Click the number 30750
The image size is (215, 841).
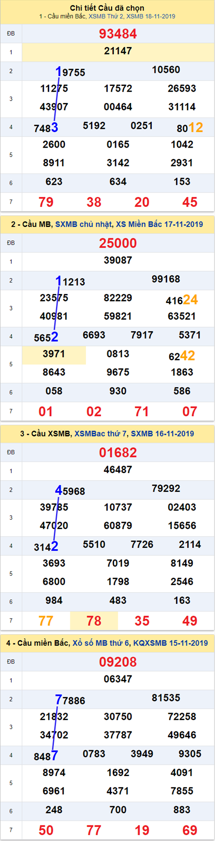(118, 717)
